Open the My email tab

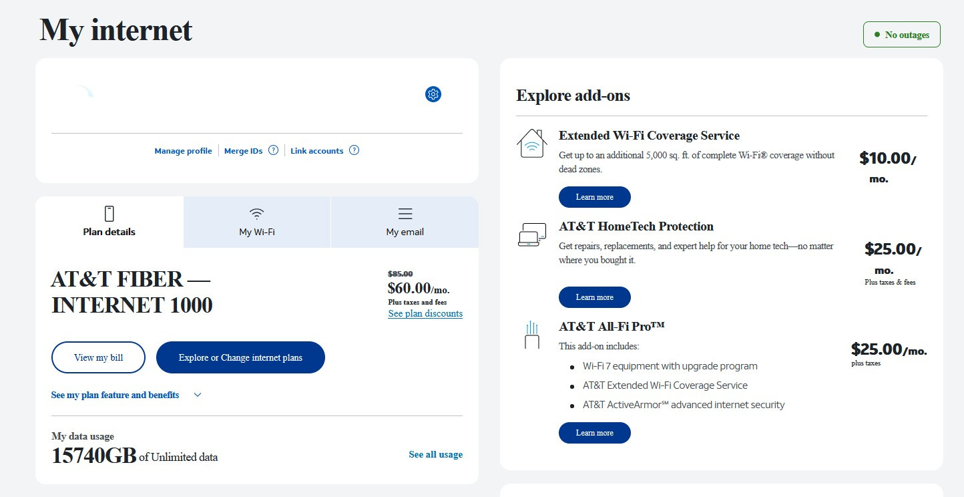tap(405, 222)
